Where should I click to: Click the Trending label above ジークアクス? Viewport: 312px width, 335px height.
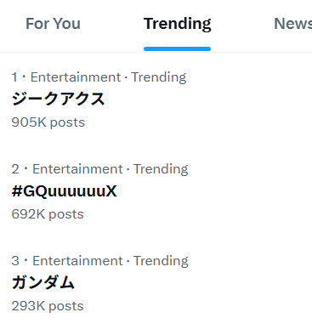pos(159,77)
